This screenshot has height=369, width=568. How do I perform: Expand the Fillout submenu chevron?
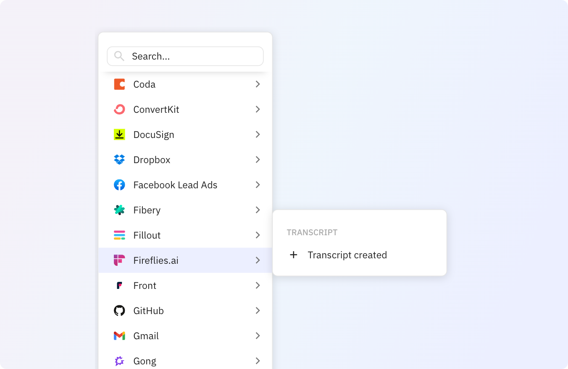[258, 235]
